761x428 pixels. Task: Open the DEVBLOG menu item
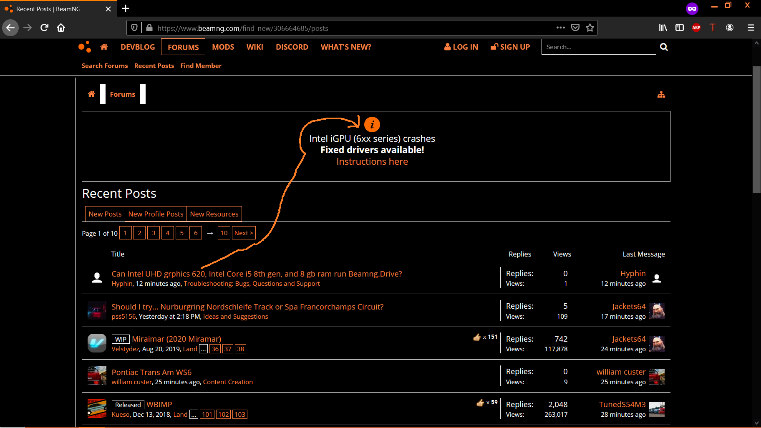(138, 47)
